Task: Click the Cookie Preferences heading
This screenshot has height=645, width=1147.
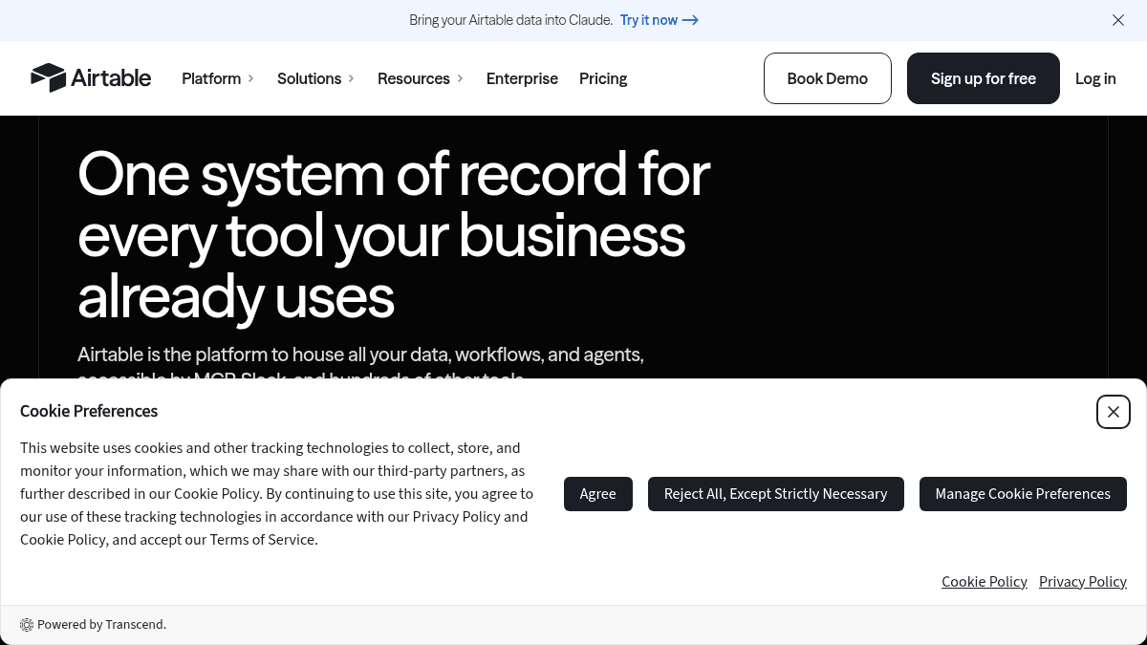Action: coord(89,412)
